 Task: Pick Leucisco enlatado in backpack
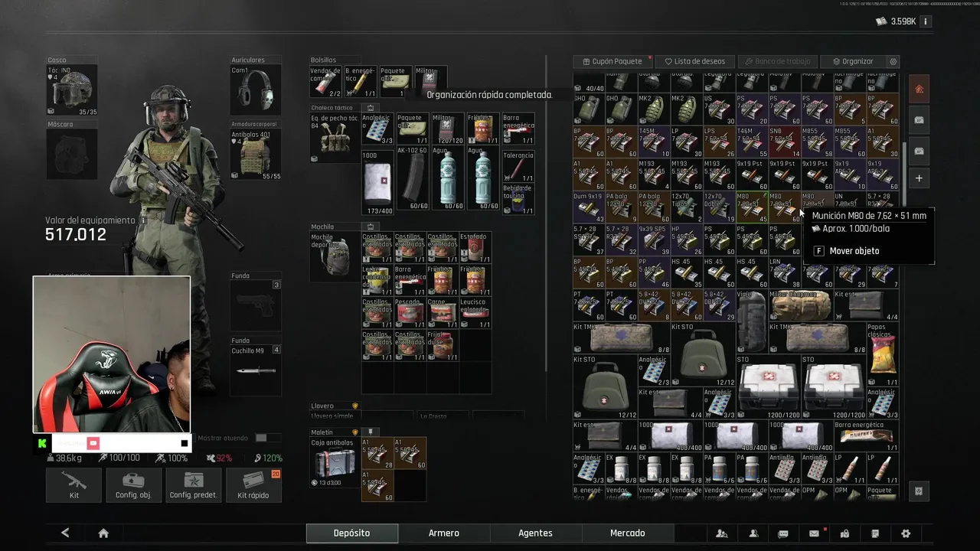point(475,314)
